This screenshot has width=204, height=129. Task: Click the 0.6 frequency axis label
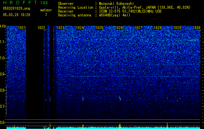point(3,123)
